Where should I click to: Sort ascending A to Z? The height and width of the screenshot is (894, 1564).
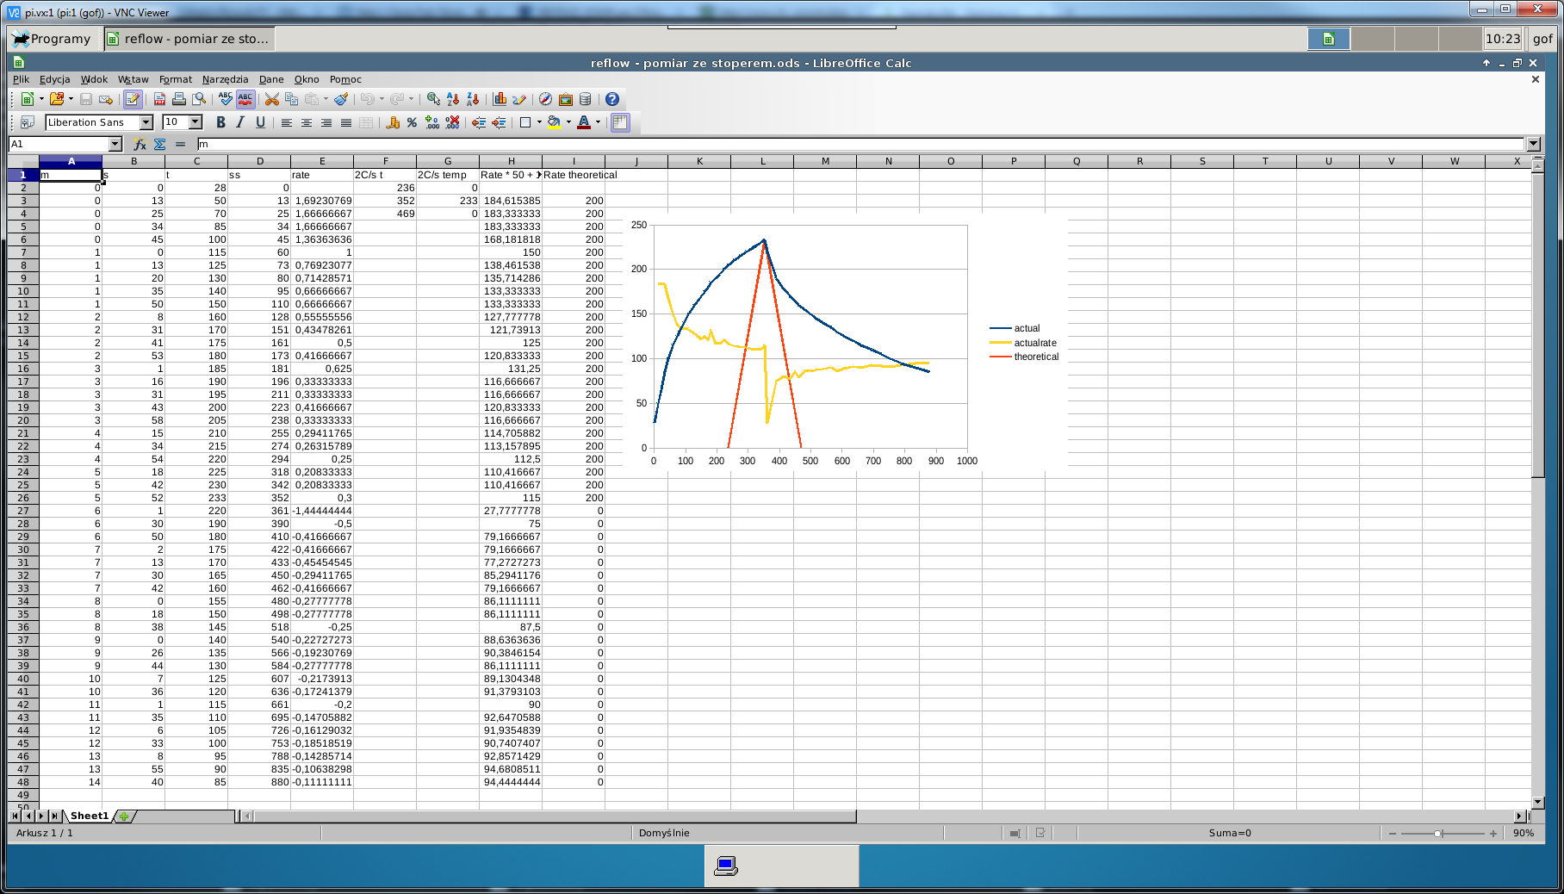[x=453, y=99]
